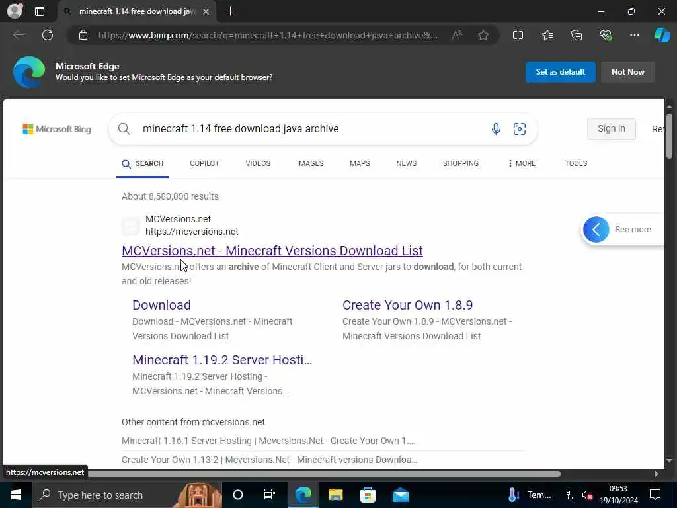This screenshot has height=508, width=677.
Task: Open Minecraft 1.19.2 Server Hosting link
Action: [x=222, y=360]
